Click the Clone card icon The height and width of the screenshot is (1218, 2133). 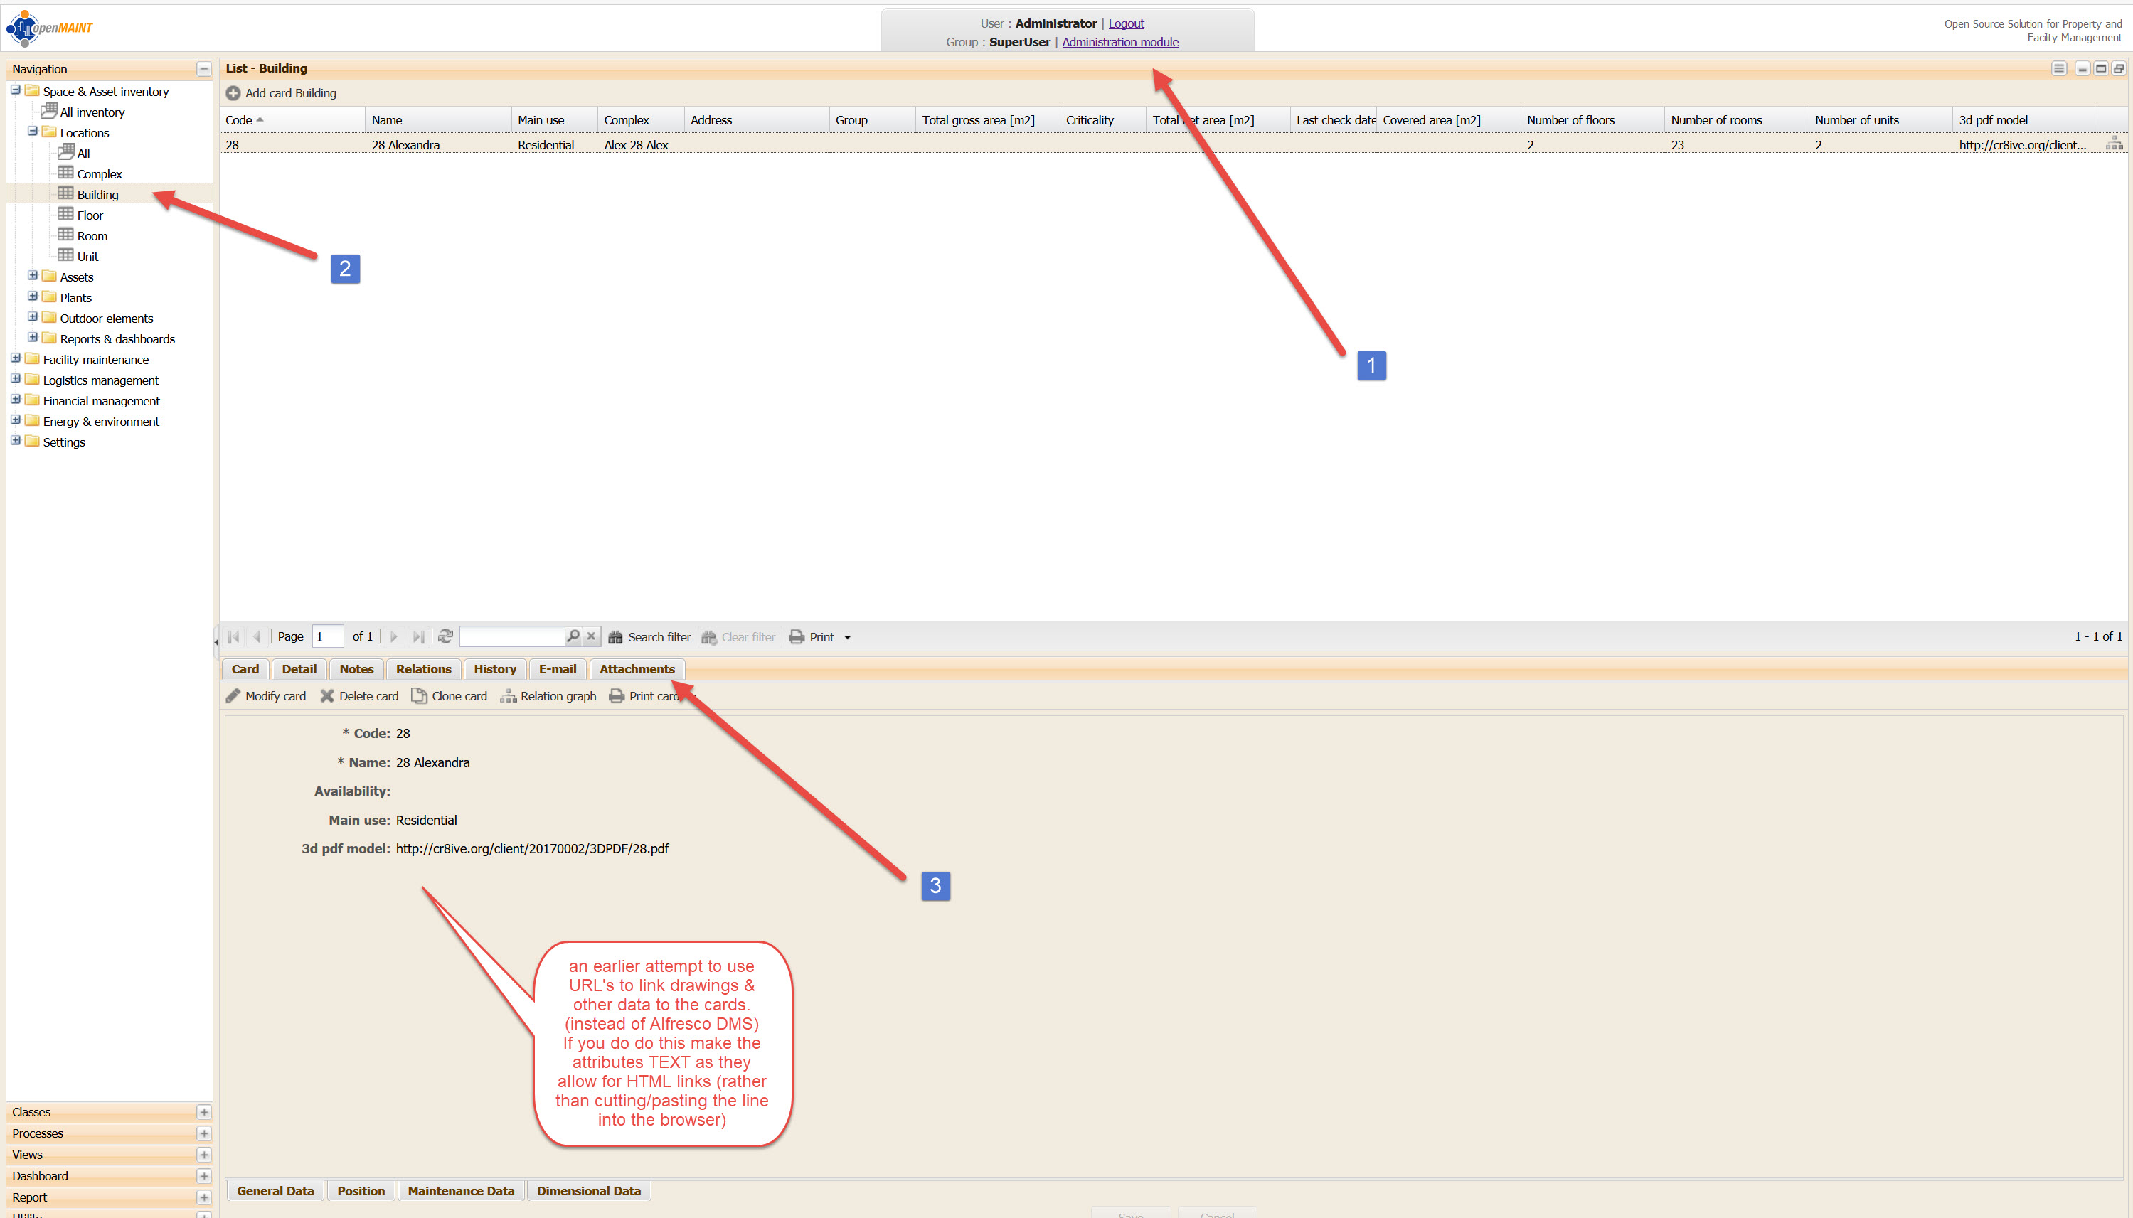point(418,696)
